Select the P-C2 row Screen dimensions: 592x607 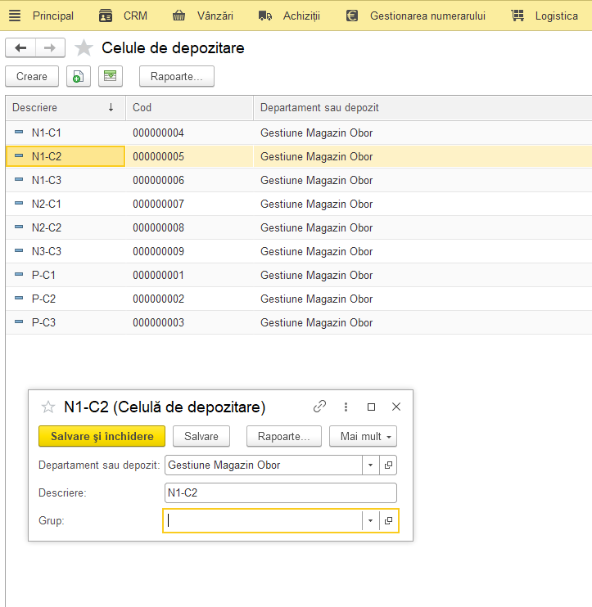tap(299, 299)
